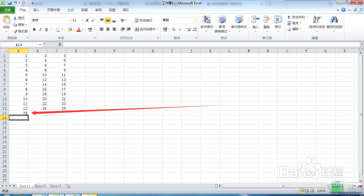364x196 pixels.
Task: Switch to Sheet2 worksheet tab
Action: (40, 186)
